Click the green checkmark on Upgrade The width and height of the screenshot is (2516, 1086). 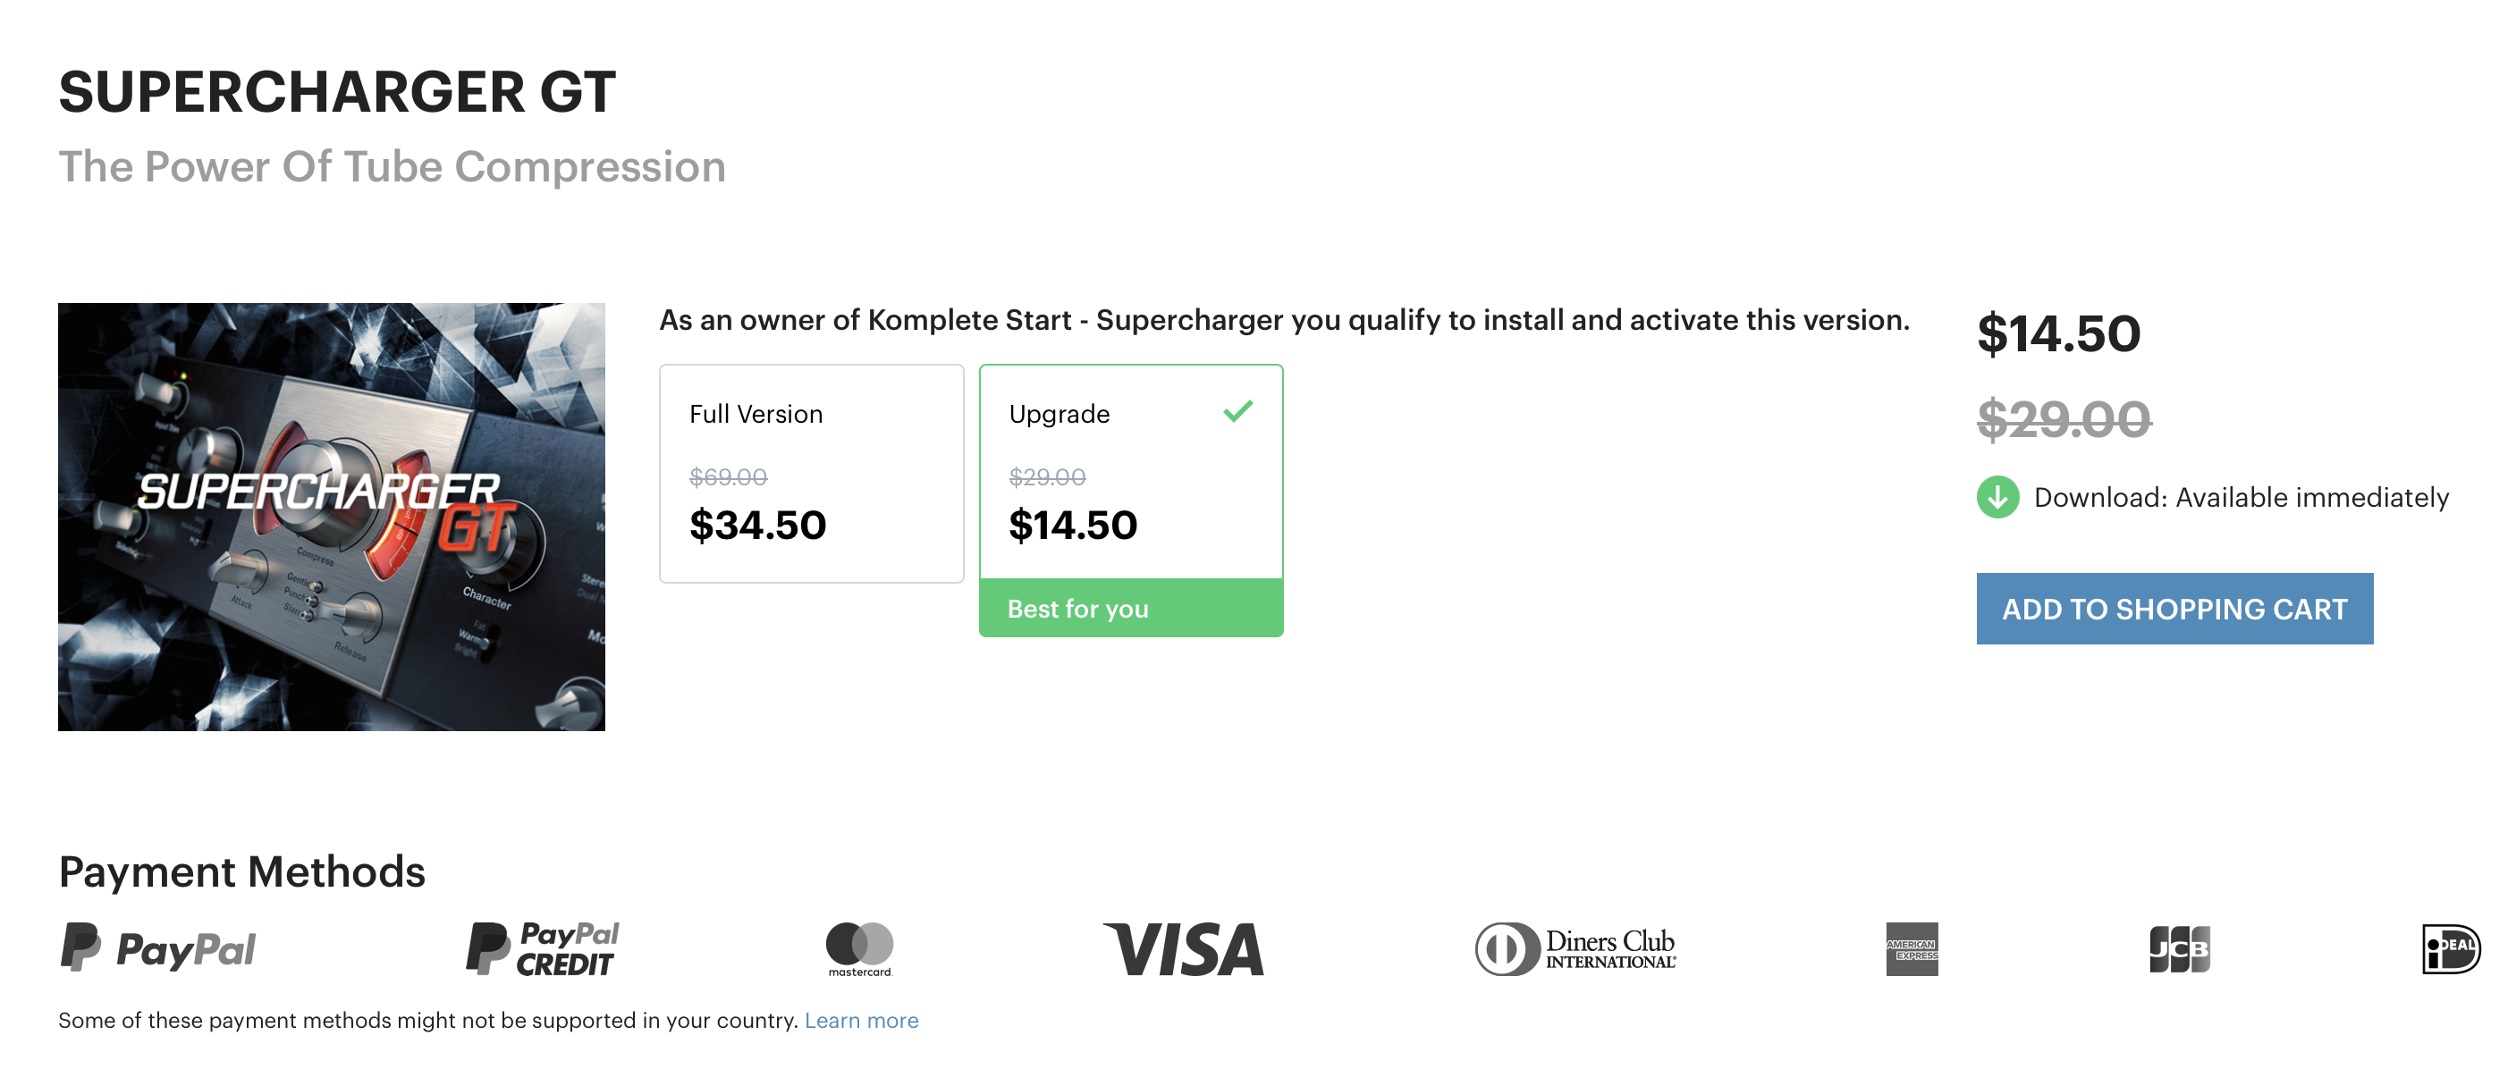click(x=1237, y=411)
